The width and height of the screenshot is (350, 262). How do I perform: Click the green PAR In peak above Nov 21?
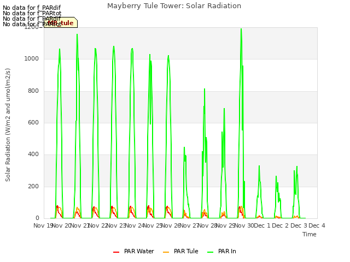point(77,34)
